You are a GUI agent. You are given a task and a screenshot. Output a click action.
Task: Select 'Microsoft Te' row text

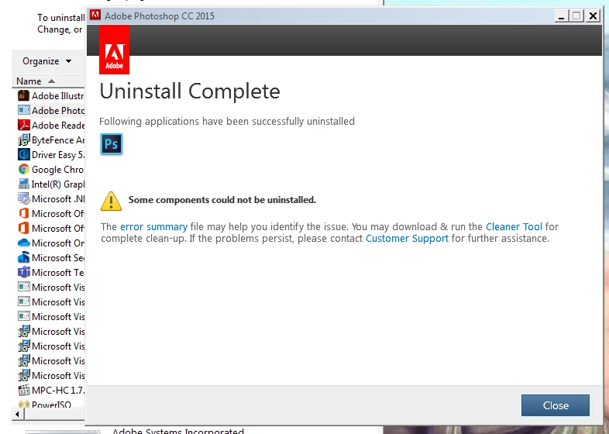click(58, 272)
